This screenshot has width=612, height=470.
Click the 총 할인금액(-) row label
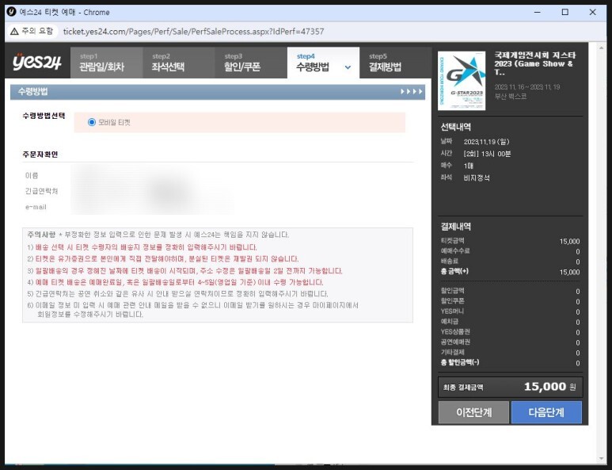460,362
